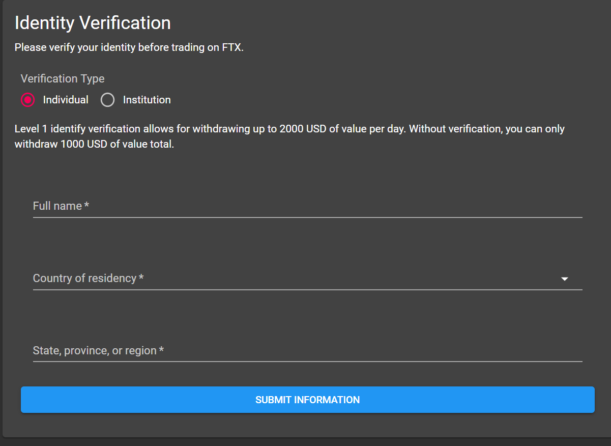Choose the Institution radio button
Image resolution: width=611 pixels, height=446 pixels.
[x=107, y=100]
